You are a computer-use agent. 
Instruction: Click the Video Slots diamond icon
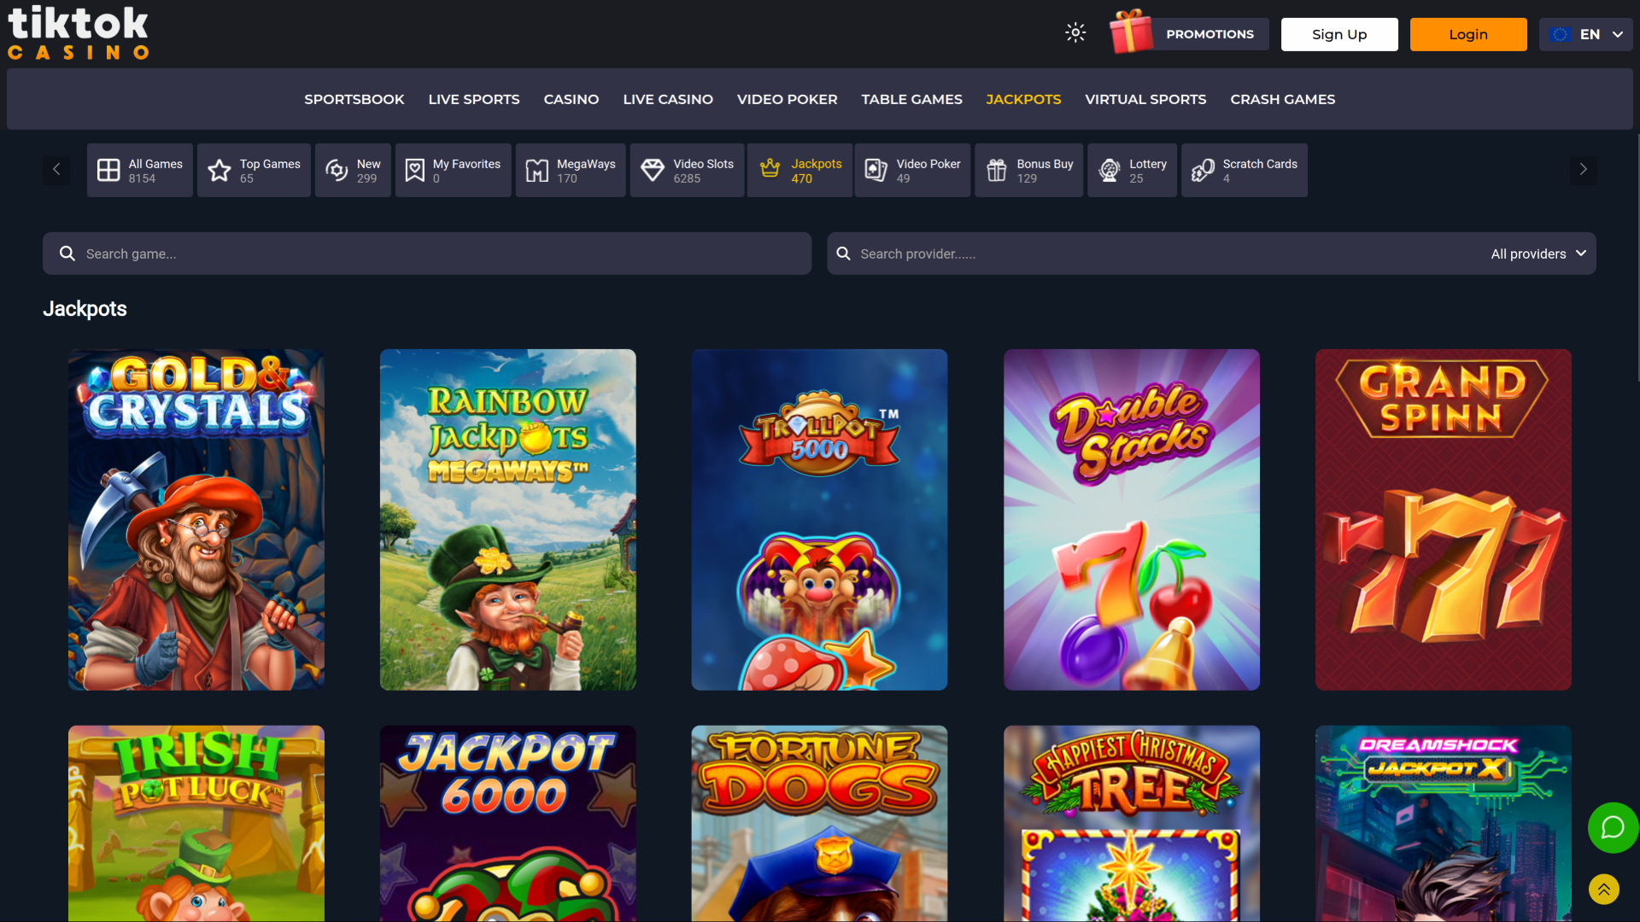click(654, 170)
